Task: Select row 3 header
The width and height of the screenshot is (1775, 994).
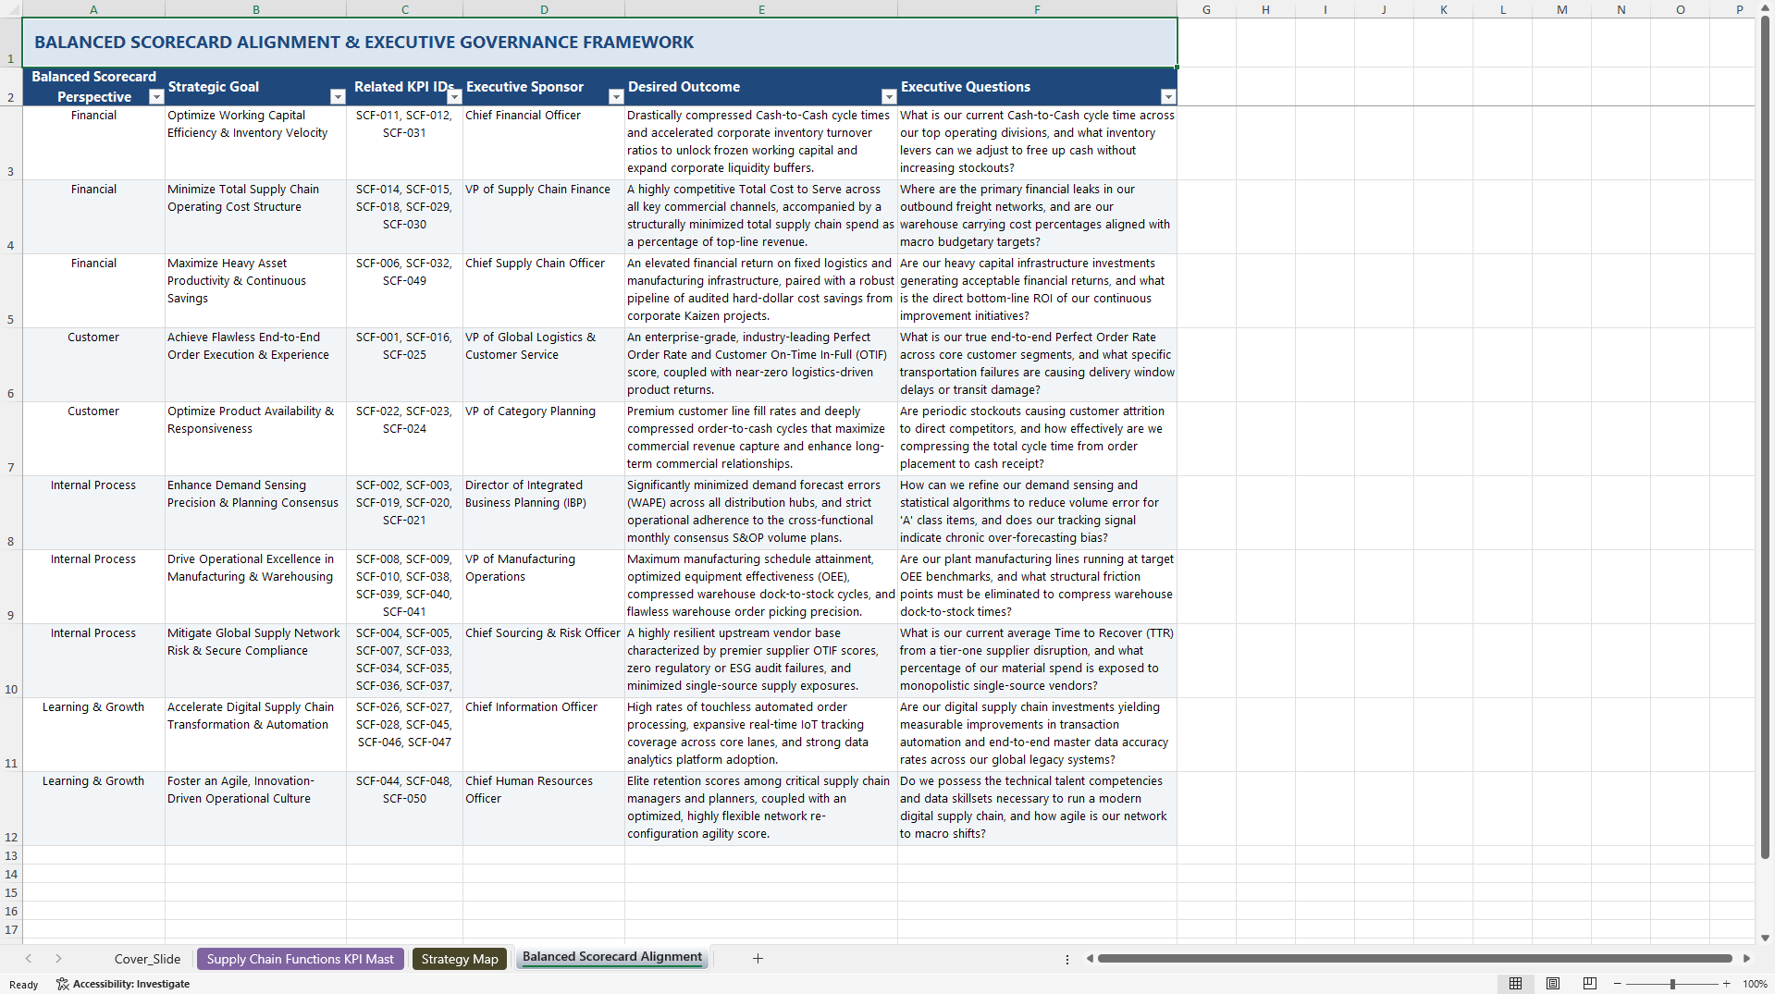Action: [11, 142]
